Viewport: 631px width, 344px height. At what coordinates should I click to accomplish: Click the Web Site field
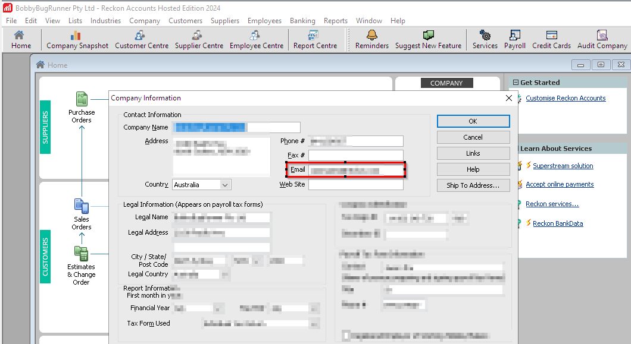coord(356,184)
